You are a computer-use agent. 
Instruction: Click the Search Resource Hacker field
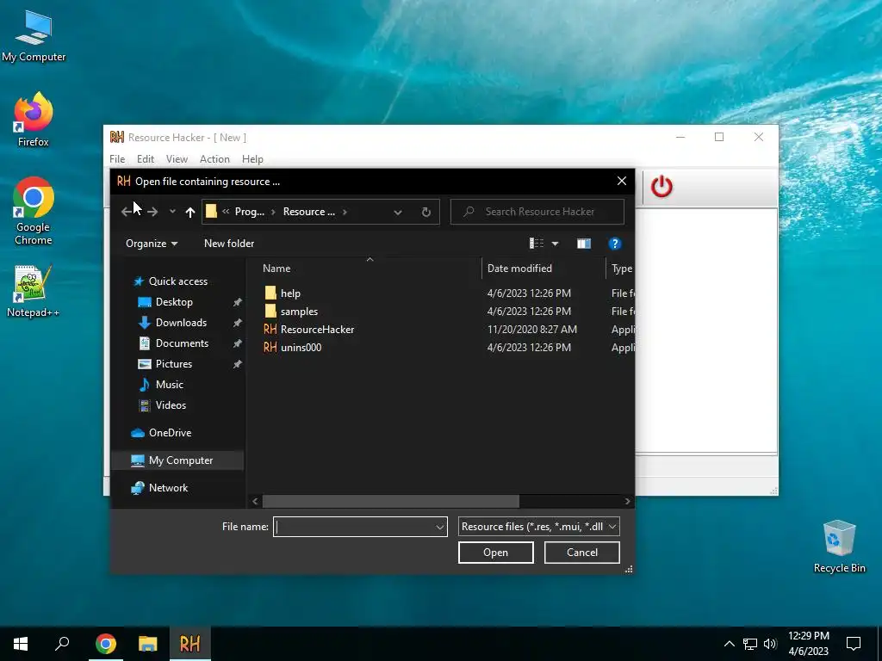pos(537,212)
